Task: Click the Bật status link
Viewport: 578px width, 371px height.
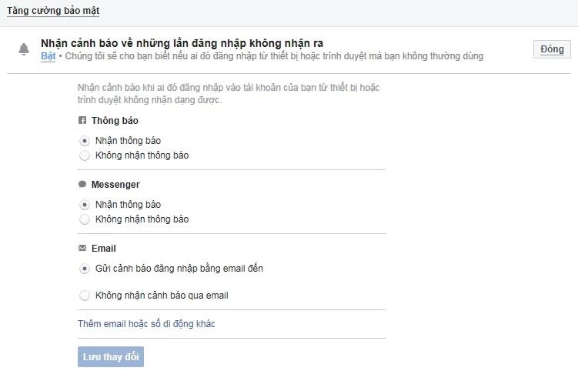Action: [48, 56]
